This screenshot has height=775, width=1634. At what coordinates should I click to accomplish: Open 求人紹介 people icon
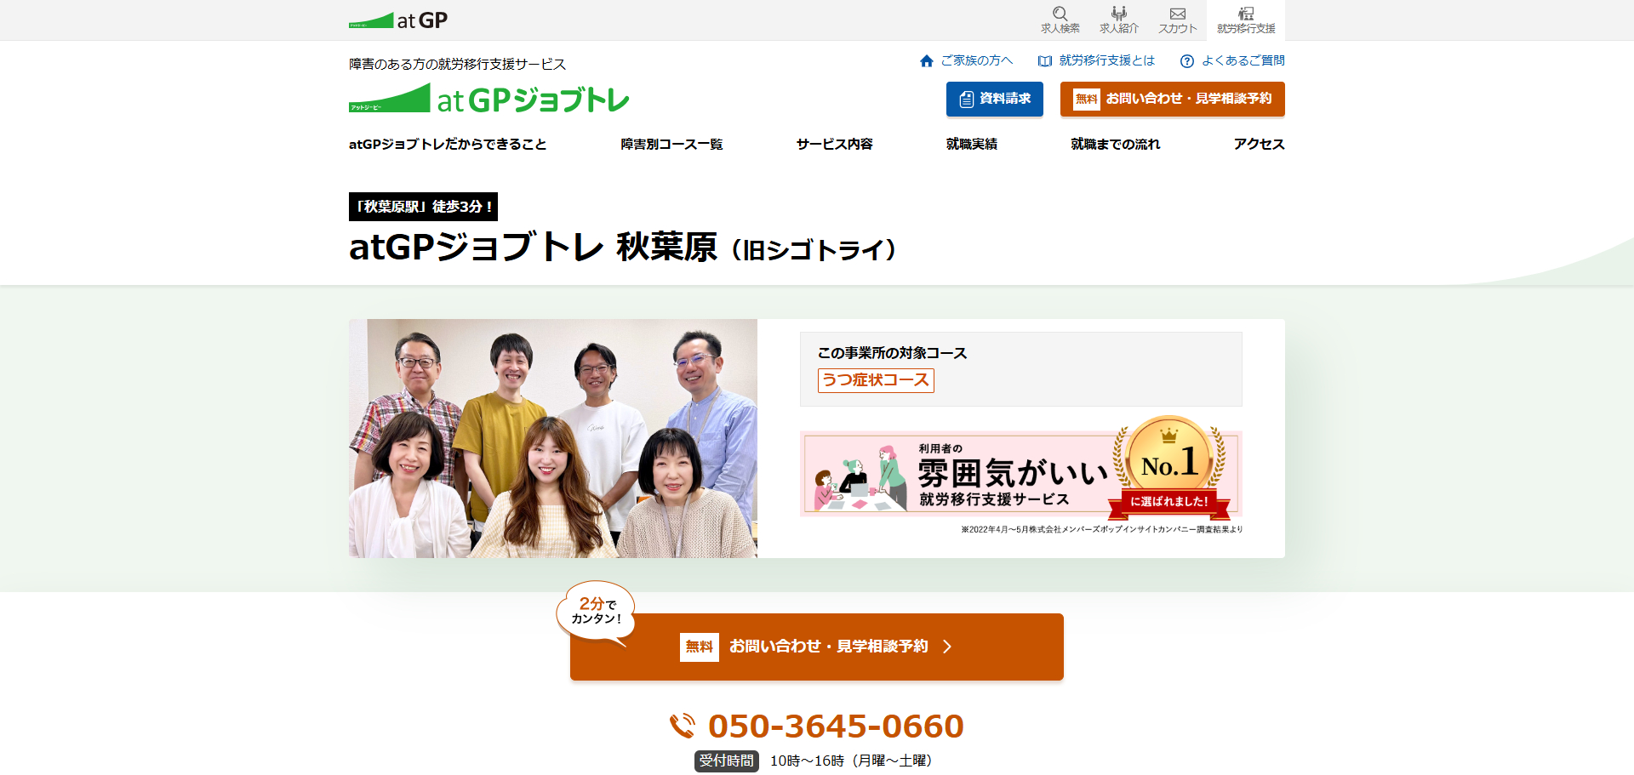(1119, 14)
